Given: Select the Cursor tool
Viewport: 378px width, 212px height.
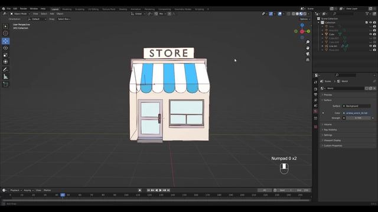Looking at the screenshot, I should (5, 33).
